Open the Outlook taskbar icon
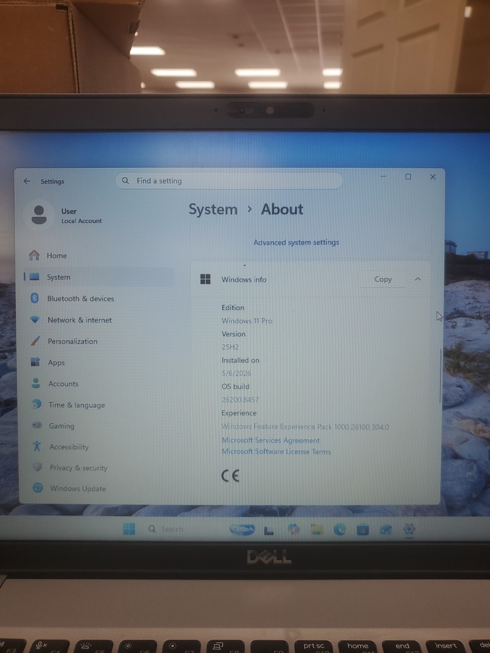This screenshot has width=490, height=653. (x=386, y=529)
